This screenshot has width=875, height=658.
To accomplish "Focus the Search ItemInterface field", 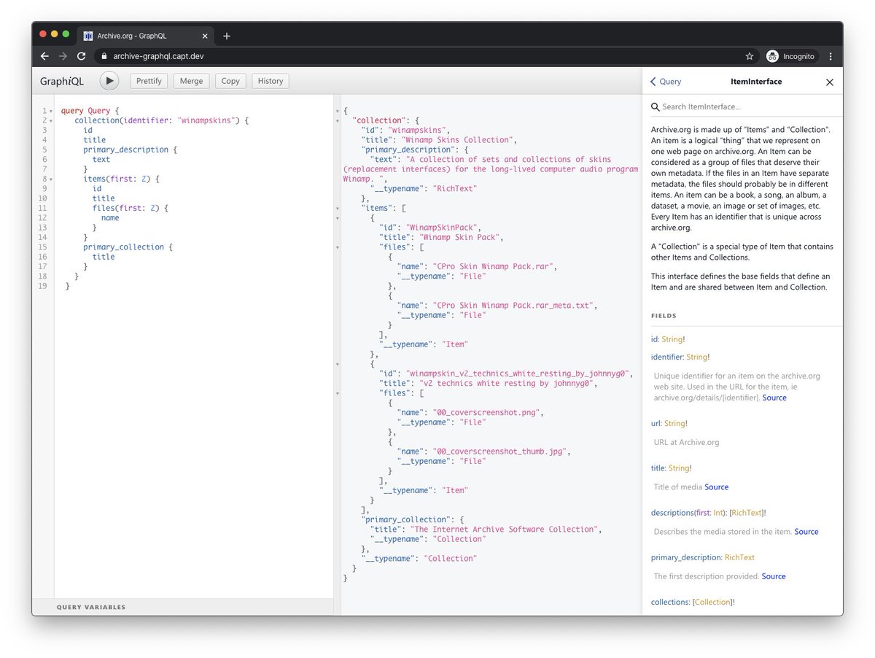I will pos(747,107).
